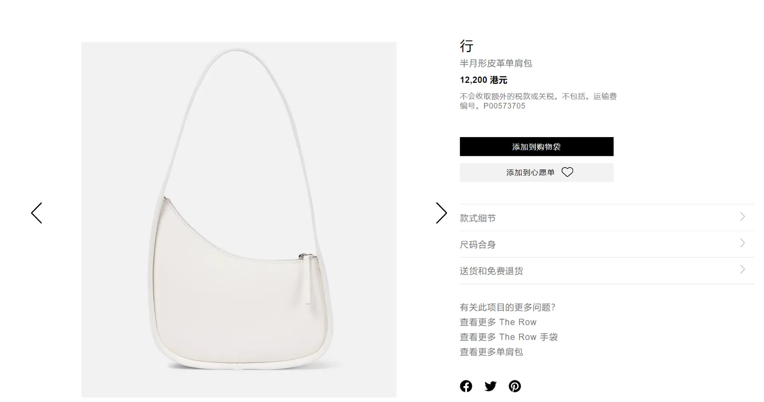
Task: Share on Facebook
Action: click(x=466, y=386)
